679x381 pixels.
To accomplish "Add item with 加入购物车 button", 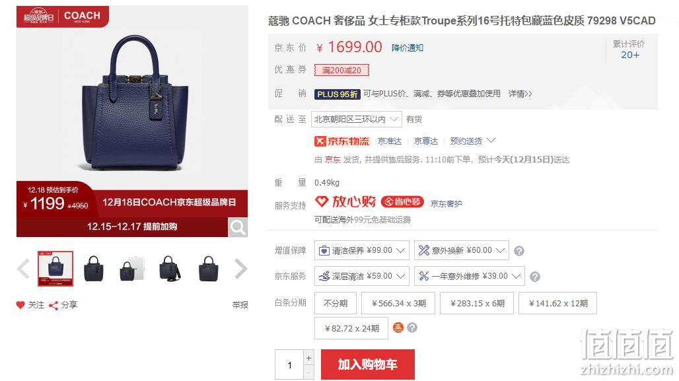I will 368,364.
